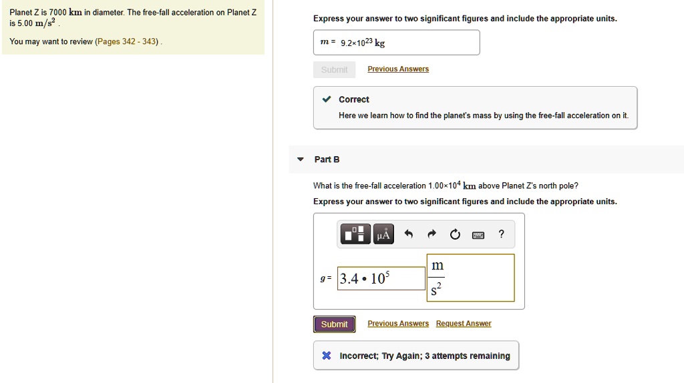Open help with the question mark icon

[x=502, y=234]
